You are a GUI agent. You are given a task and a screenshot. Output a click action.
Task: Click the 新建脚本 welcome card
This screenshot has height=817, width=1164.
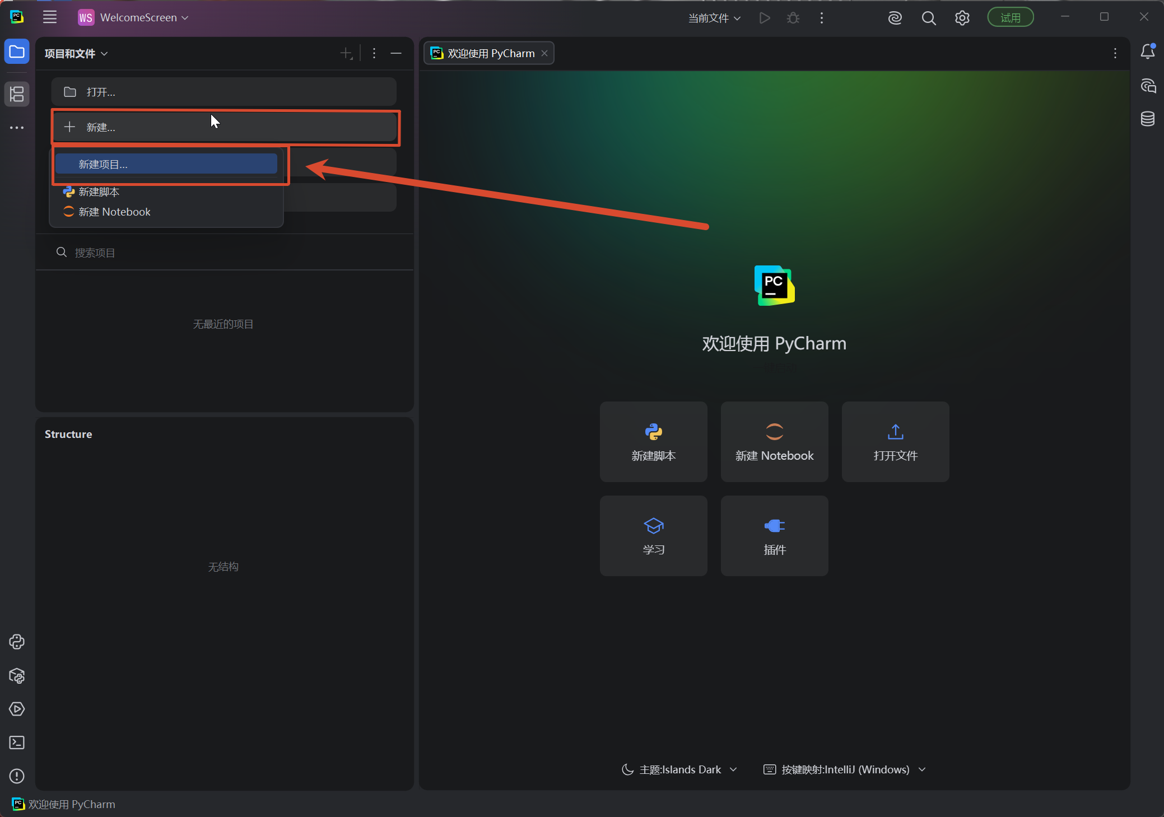[x=654, y=442]
